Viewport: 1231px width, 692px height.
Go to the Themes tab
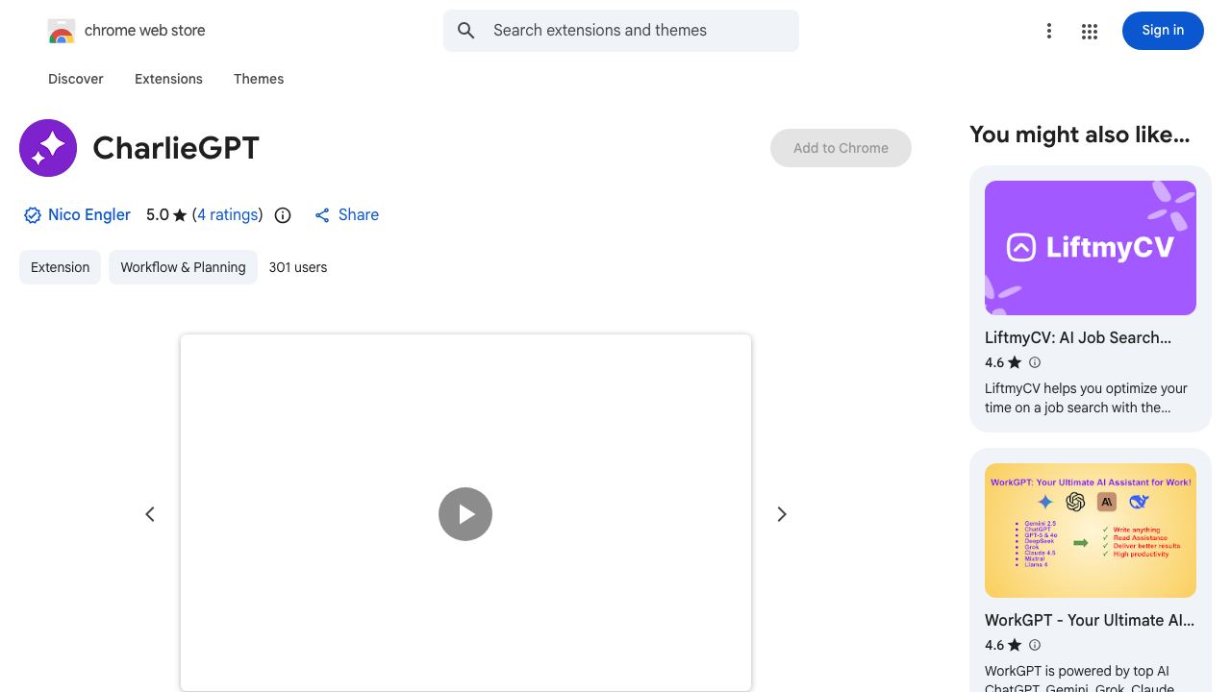tap(259, 79)
